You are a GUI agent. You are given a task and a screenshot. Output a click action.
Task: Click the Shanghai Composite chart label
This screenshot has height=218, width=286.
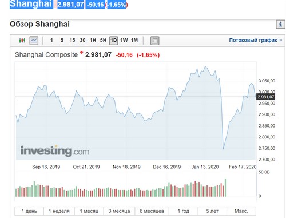point(46,55)
